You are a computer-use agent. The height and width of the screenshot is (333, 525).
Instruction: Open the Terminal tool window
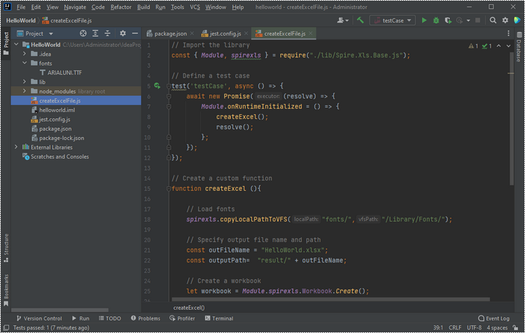(219, 318)
